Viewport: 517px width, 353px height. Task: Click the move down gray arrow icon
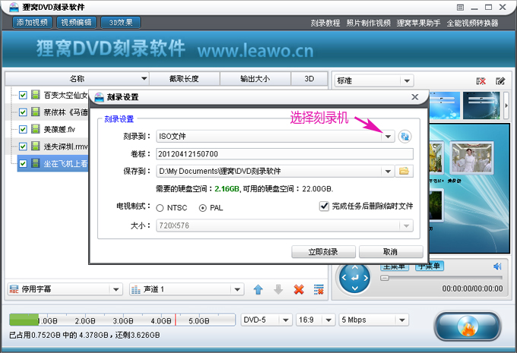click(x=278, y=289)
